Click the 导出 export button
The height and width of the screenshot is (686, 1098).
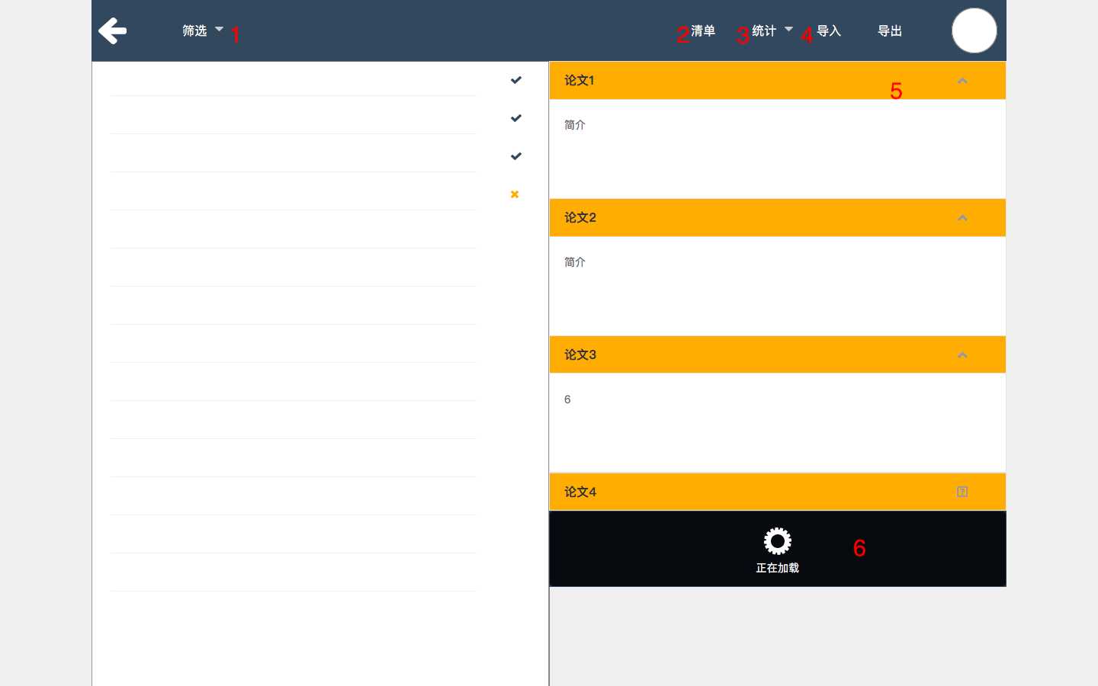[890, 30]
